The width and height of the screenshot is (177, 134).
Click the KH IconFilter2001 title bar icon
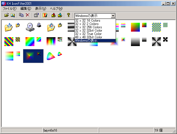tap(4, 4)
